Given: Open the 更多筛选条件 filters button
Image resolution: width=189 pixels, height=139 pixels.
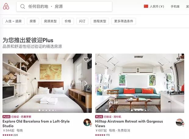Looking at the screenshot, I should coord(124,21).
